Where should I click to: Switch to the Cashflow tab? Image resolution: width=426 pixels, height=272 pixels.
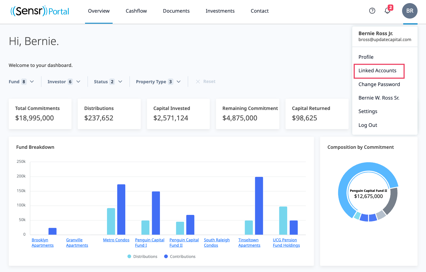[136, 11]
